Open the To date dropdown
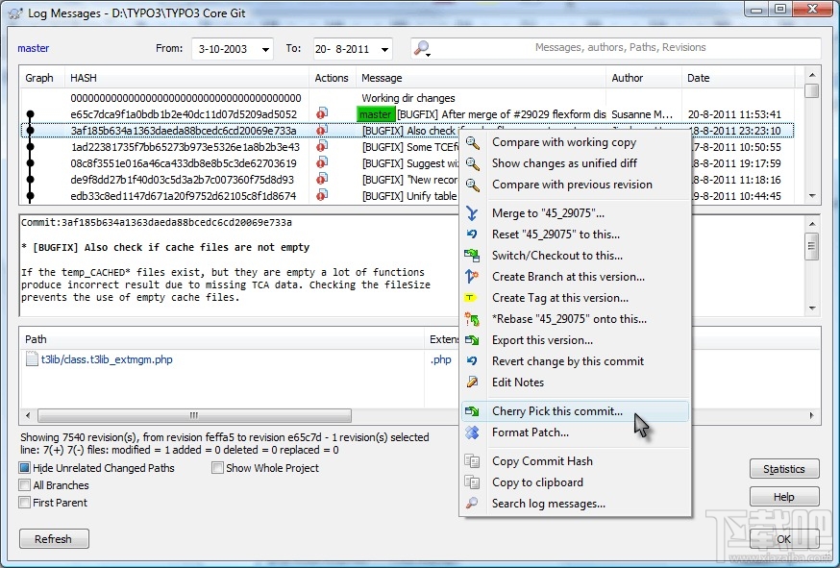Viewport: 840px width, 568px height. (383, 49)
